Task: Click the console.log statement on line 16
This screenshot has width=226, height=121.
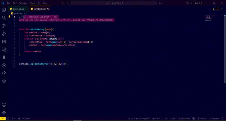Action: (43, 64)
